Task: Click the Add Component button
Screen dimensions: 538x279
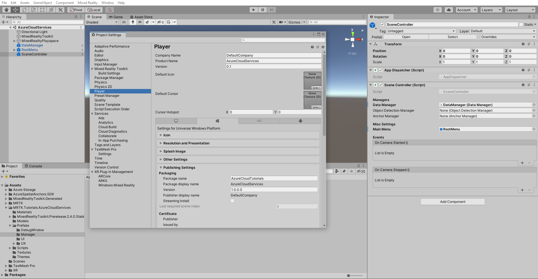Action: [x=452, y=201]
